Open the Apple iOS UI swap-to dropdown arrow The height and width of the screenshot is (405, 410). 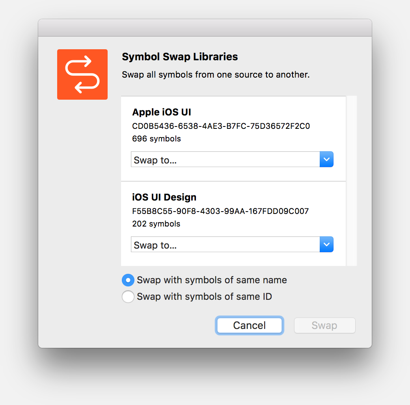(326, 159)
